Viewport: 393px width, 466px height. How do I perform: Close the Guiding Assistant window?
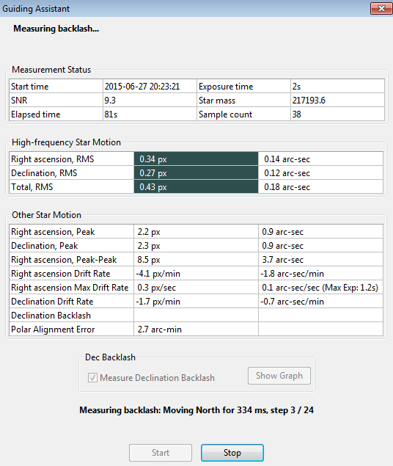[x=381, y=8]
